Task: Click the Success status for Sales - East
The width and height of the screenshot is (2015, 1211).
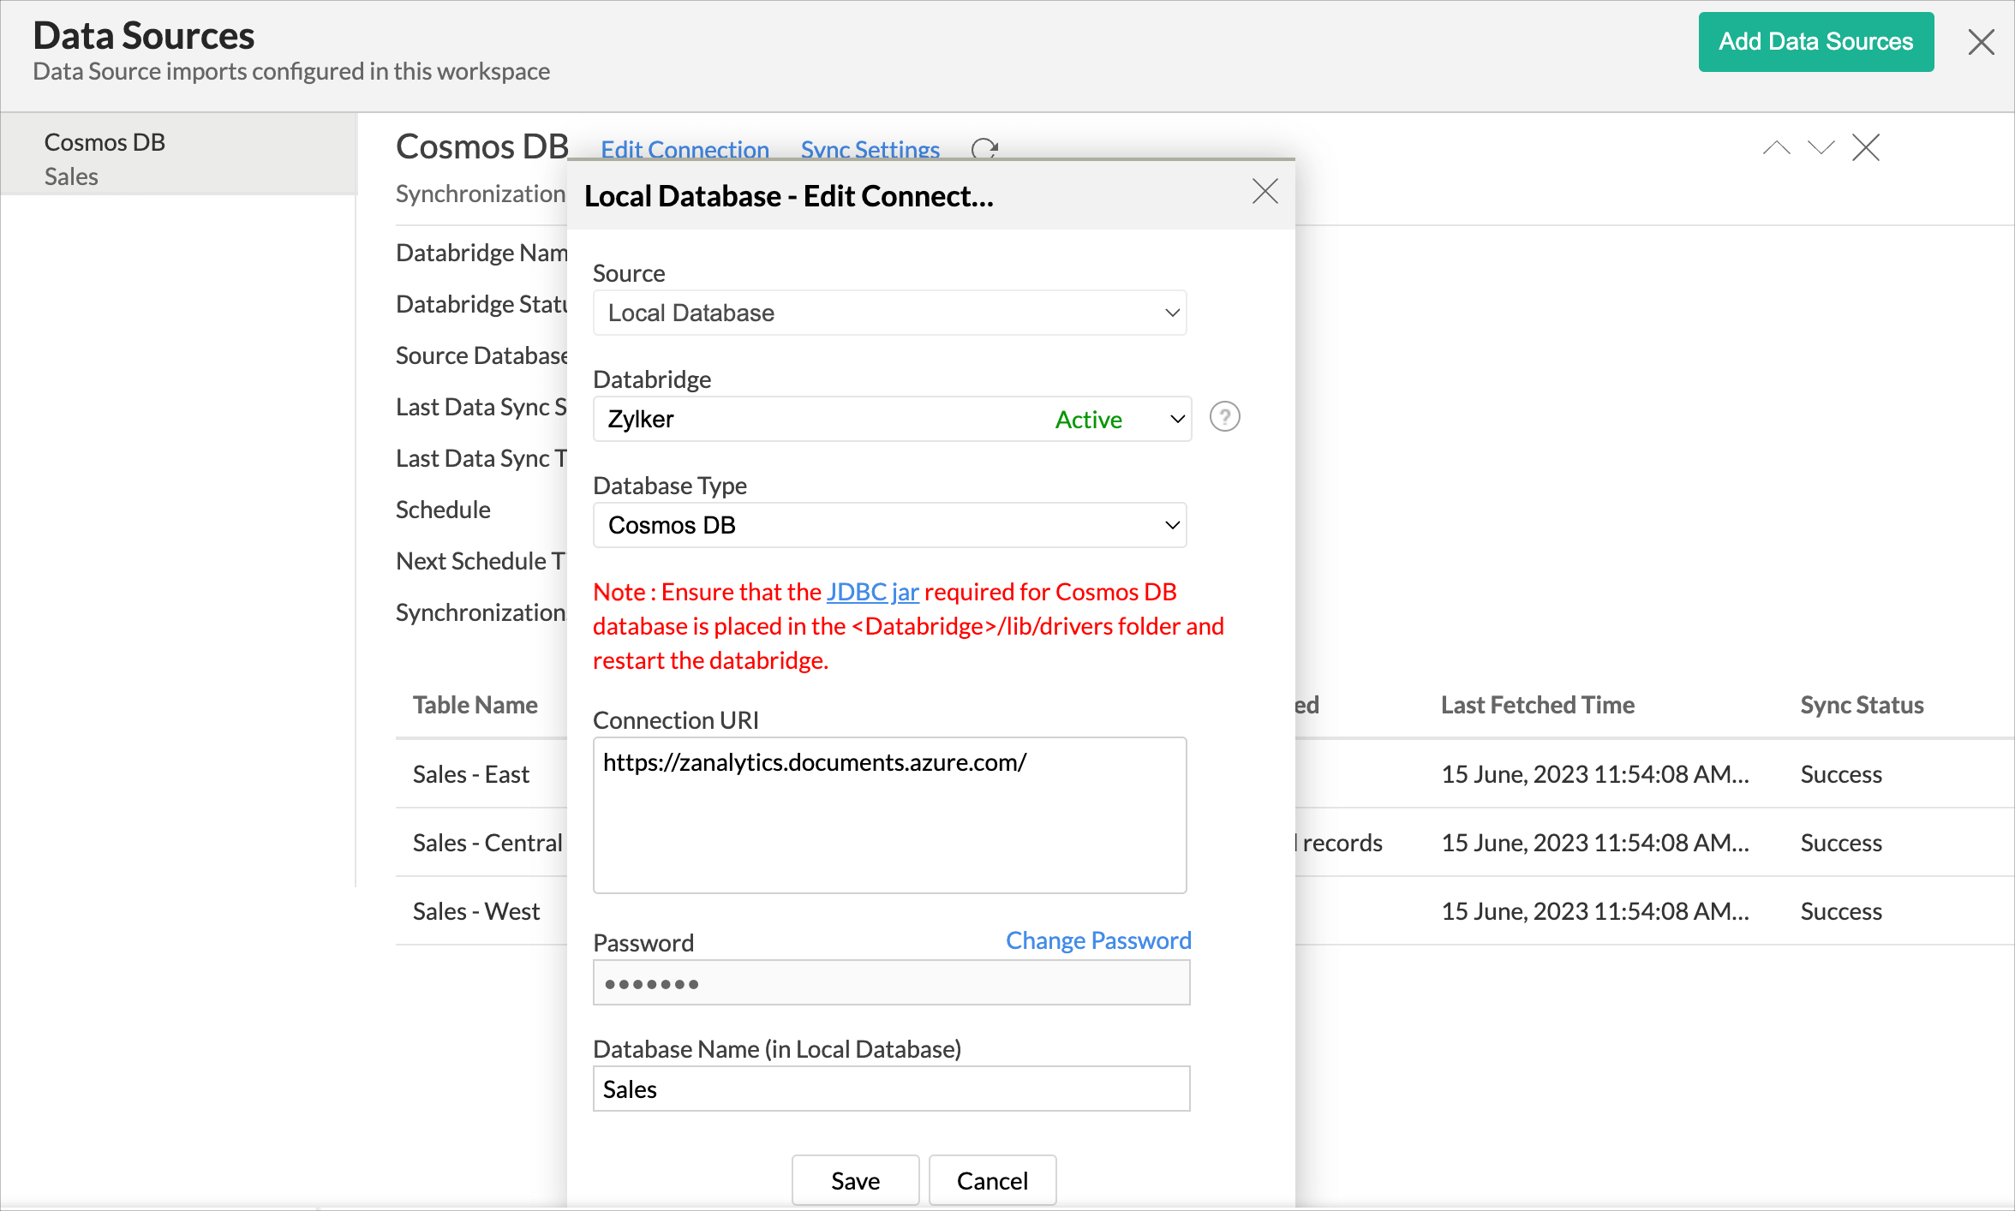Action: click(x=1841, y=774)
